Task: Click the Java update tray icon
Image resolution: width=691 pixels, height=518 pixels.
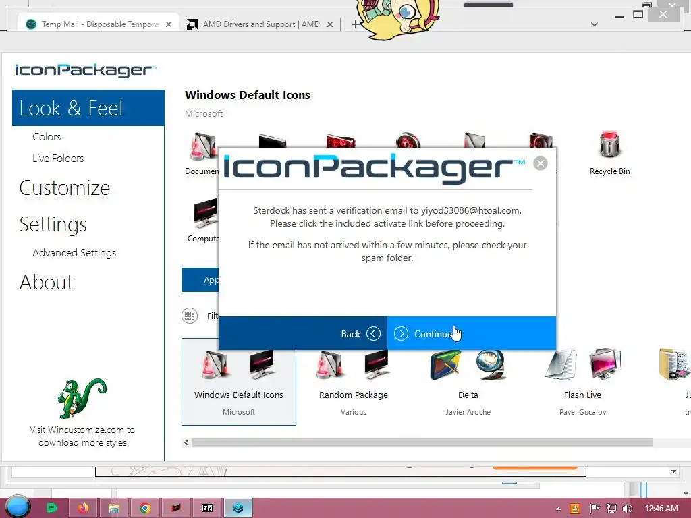Action: [575, 509]
